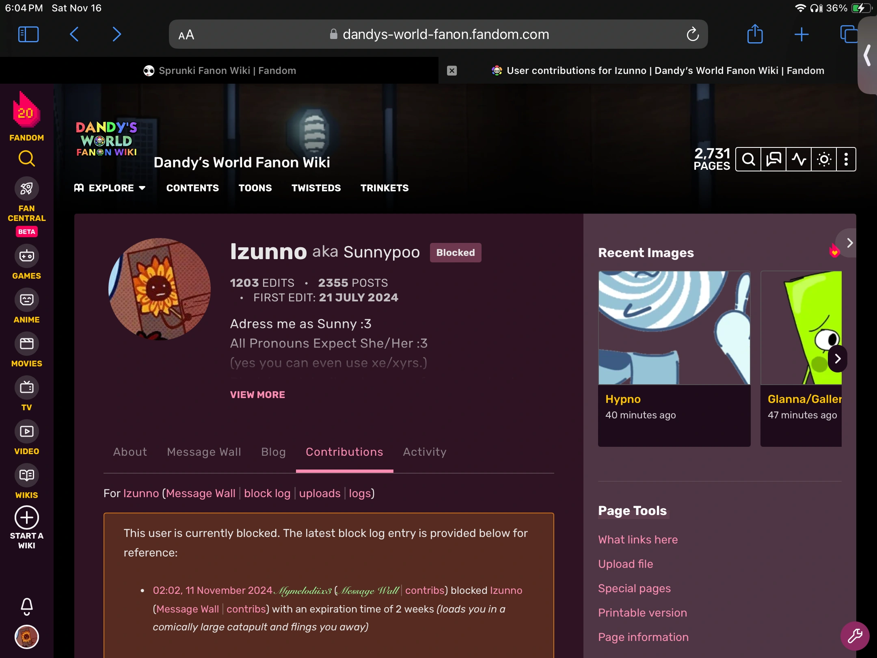The width and height of the screenshot is (877, 658).
Task: Click the Games controller icon
Action: pos(26,256)
